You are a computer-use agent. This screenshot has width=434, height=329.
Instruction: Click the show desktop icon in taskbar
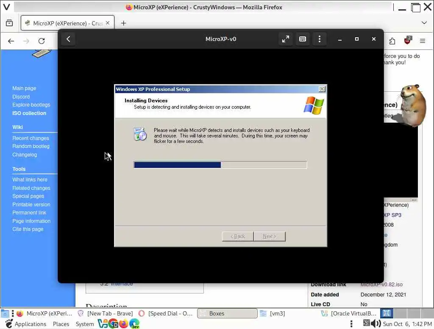pyautogui.click(x=5, y=313)
